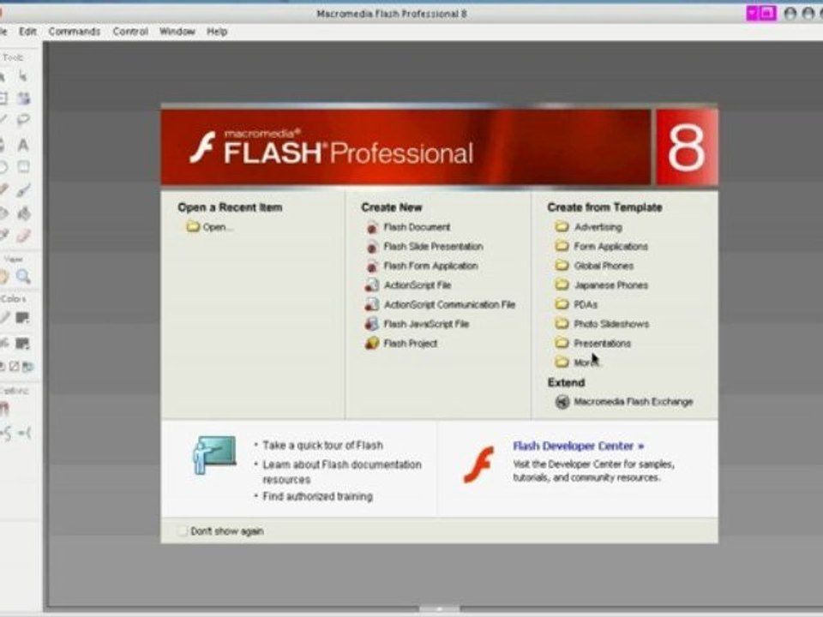Open the Photo Slideshows template folder
The width and height of the screenshot is (823, 617).
(611, 324)
